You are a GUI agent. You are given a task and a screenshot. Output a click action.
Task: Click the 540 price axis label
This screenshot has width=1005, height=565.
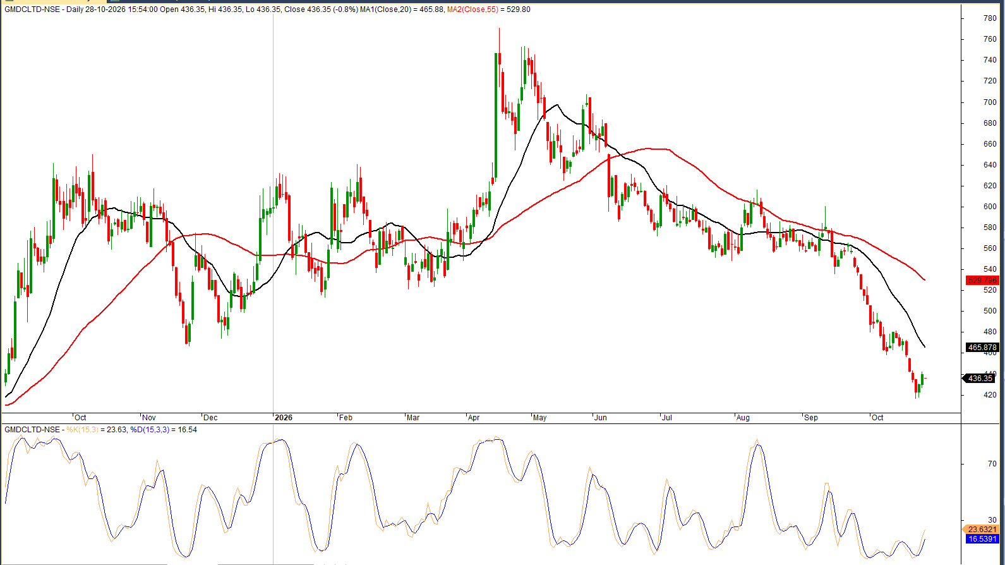[x=990, y=269]
